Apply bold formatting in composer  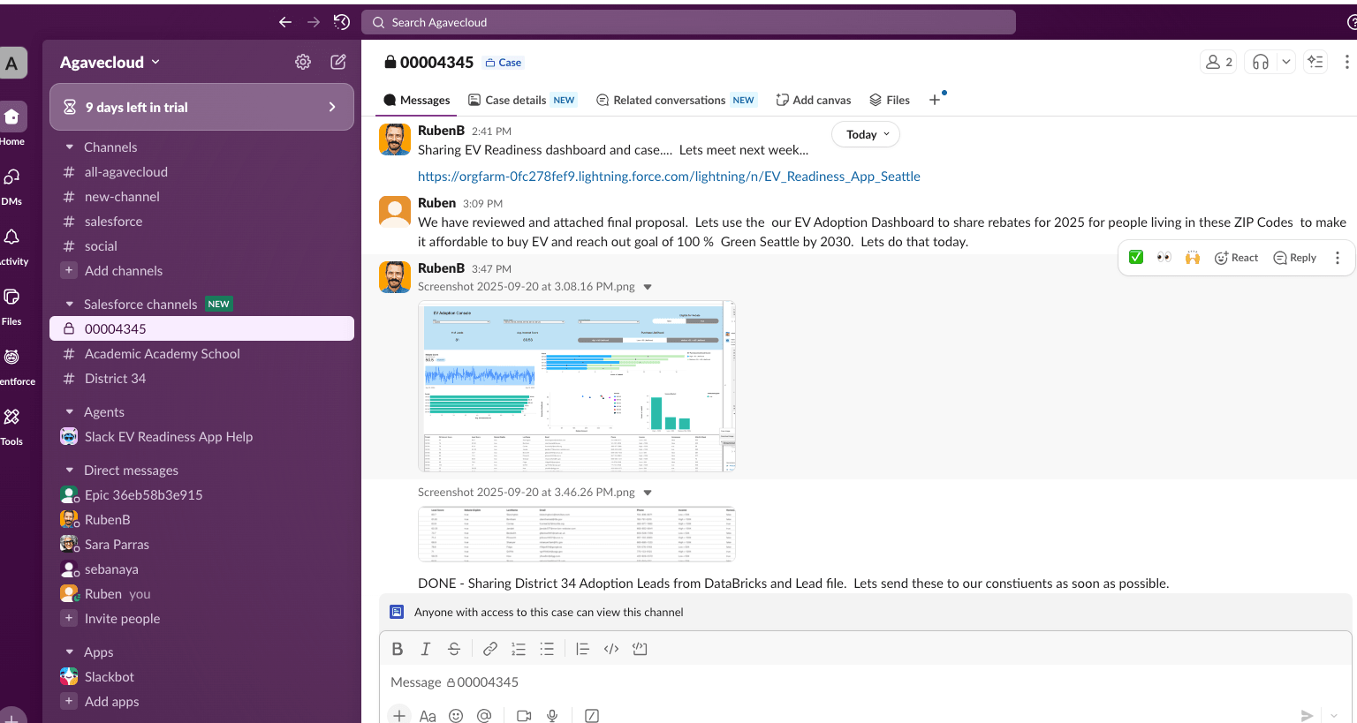(x=398, y=649)
